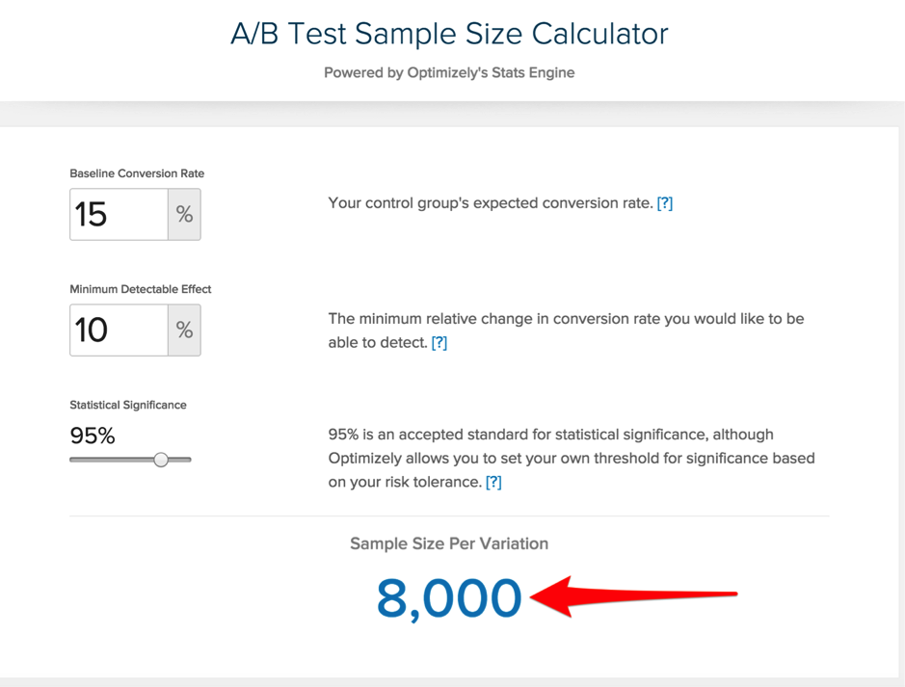Click the 95% significance value text

tap(93, 436)
